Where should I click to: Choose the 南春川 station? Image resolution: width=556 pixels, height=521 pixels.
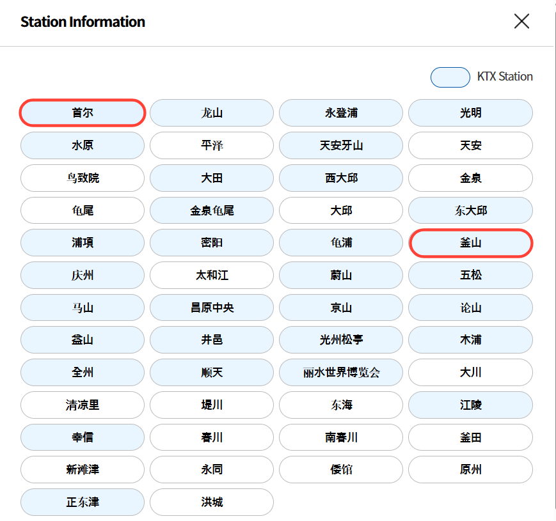(x=341, y=437)
